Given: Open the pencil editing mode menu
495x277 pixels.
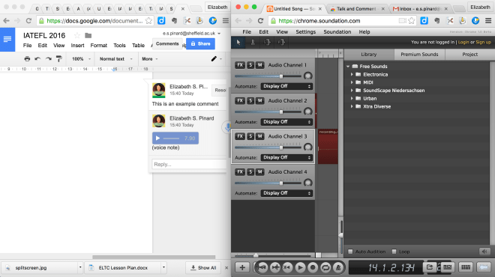Looking at the screenshot, I should 216,58.
